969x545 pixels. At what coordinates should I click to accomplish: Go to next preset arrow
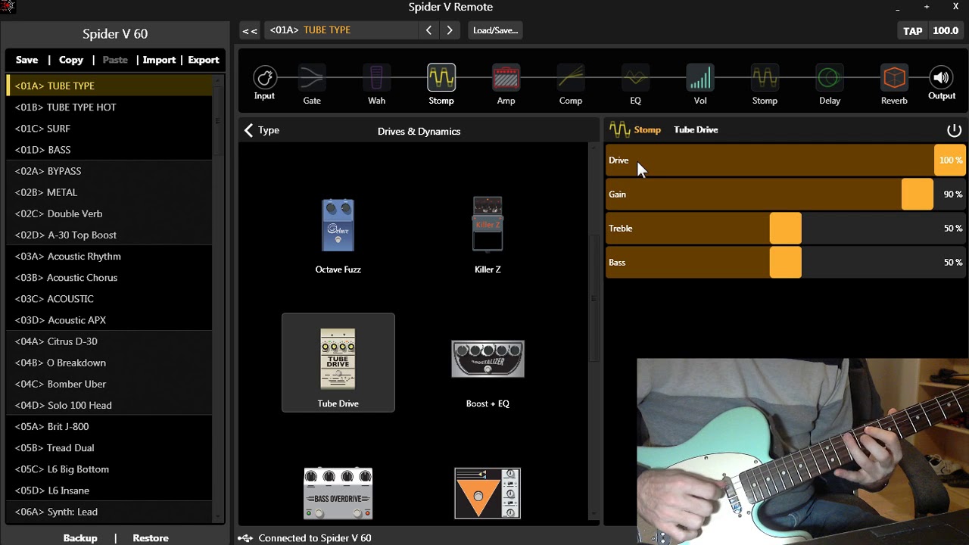[x=449, y=30]
